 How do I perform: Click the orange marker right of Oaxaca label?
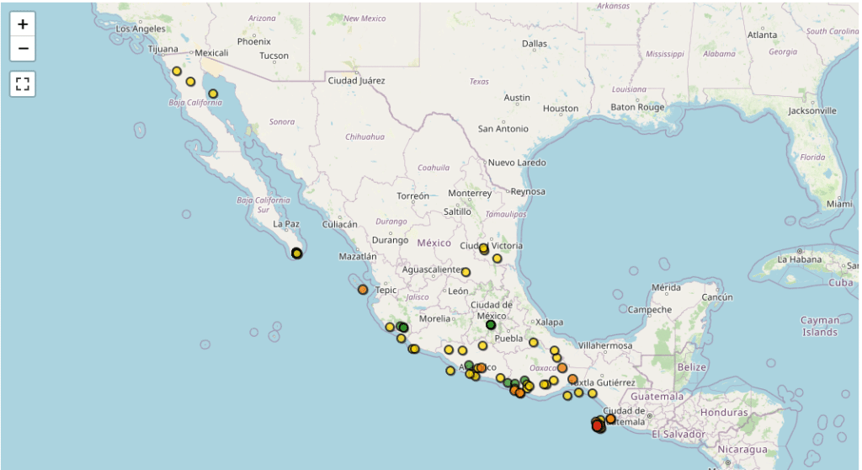pos(561,367)
